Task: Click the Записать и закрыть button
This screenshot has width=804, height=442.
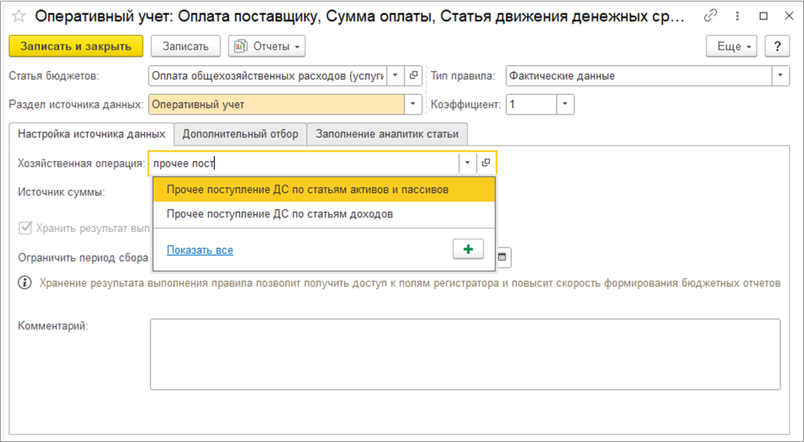Action: click(x=76, y=46)
